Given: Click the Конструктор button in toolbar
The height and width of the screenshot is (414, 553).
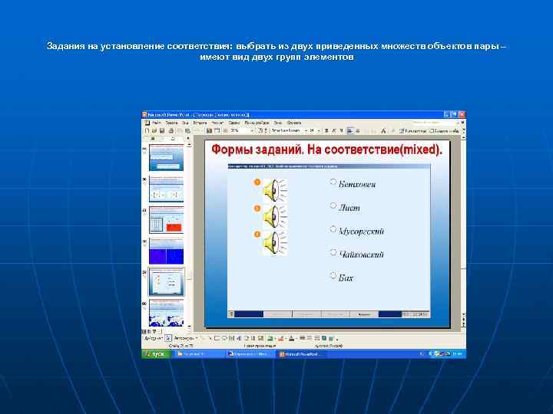Looking at the screenshot, I should [412, 131].
